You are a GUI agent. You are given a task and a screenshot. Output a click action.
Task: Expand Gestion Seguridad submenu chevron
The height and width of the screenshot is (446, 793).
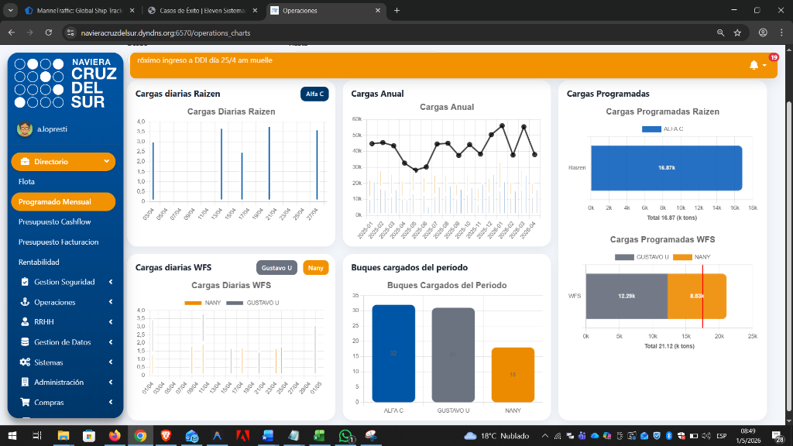110,282
